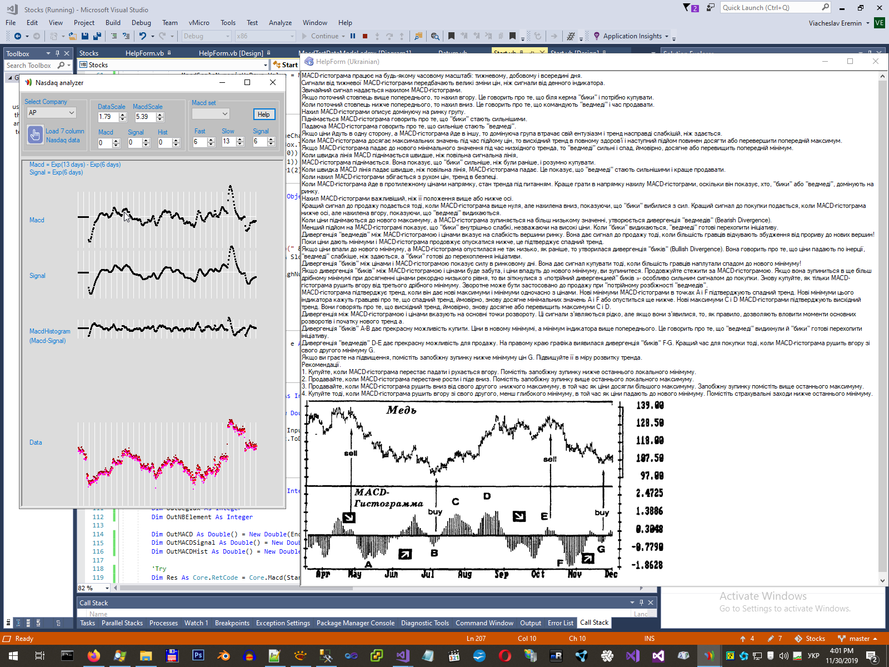Expand the Continue button dropdown arrow
Image resolution: width=889 pixels, height=667 pixels.
[343, 36]
